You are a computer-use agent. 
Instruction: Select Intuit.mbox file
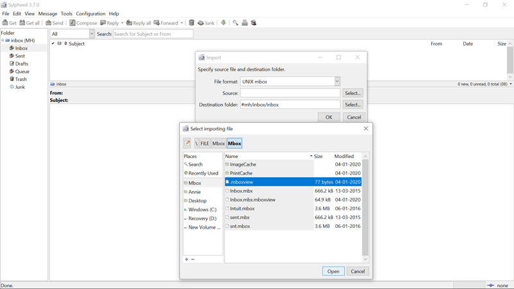(x=293, y=208)
